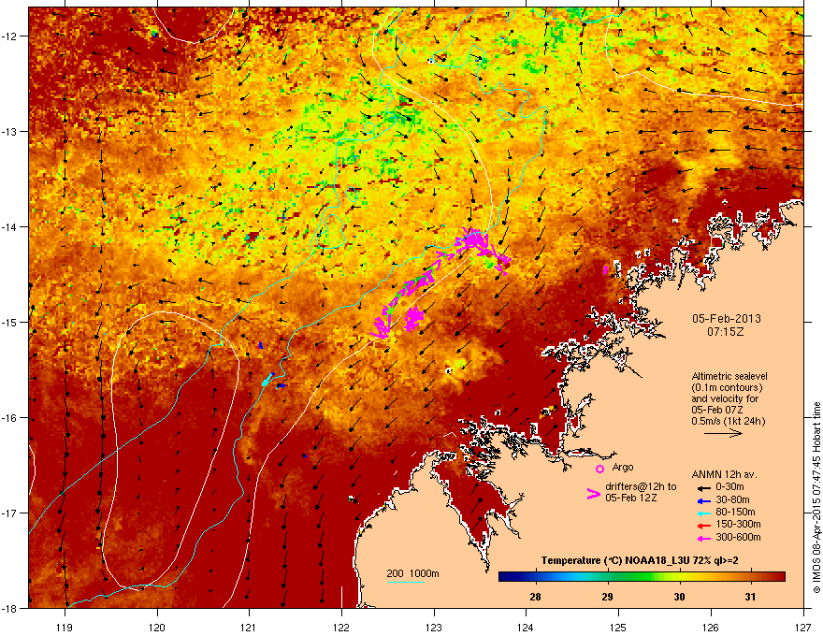Click the magenta 300-600m arrow legend symbol

pos(704,538)
